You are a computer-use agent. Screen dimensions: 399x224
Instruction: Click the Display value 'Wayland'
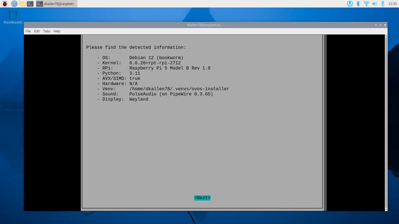(x=139, y=99)
